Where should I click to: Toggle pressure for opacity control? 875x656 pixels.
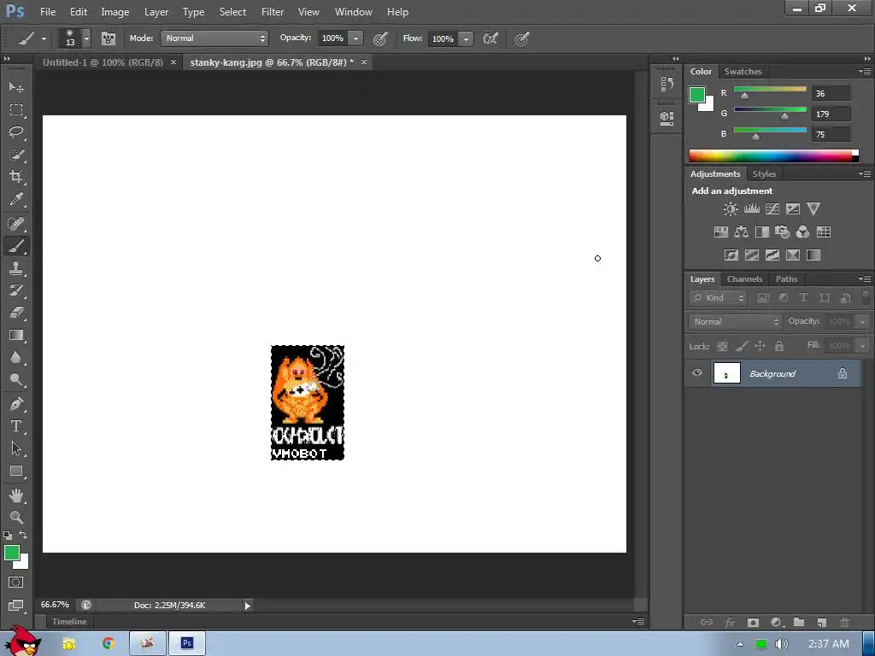click(380, 38)
